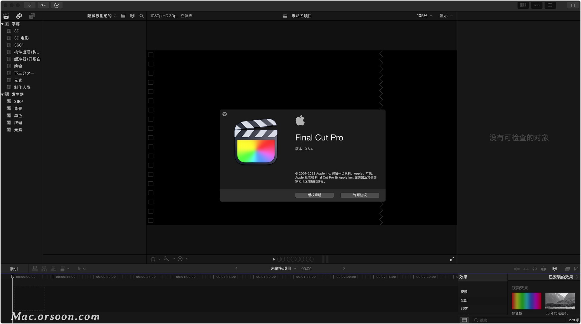Play the viewer with the play button
The image size is (581, 324).
[x=274, y=259]
